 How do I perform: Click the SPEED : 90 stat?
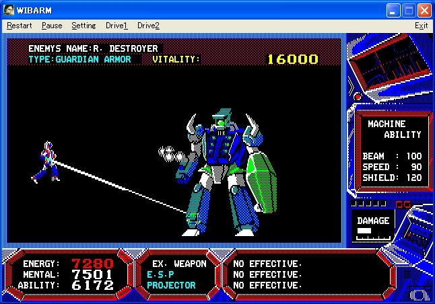[392, 167]
